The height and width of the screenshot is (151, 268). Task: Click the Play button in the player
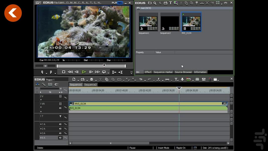tap(84, 72)
